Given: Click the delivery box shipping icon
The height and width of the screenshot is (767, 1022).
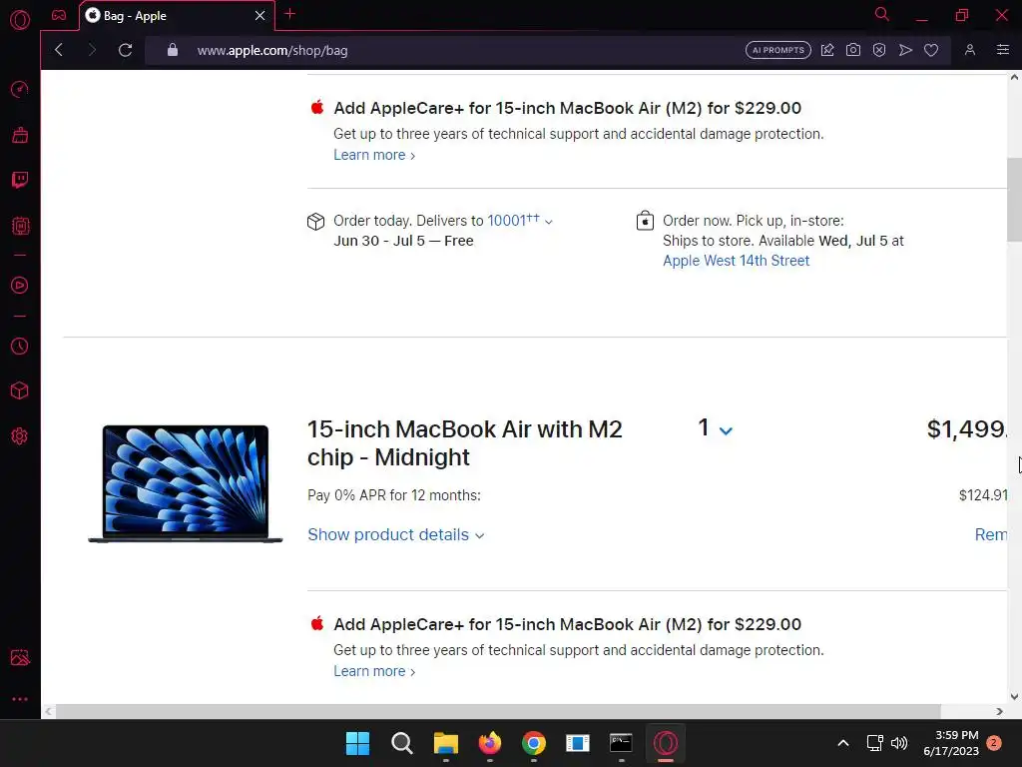Looking at the screenshot, I should tap(315, 222).
